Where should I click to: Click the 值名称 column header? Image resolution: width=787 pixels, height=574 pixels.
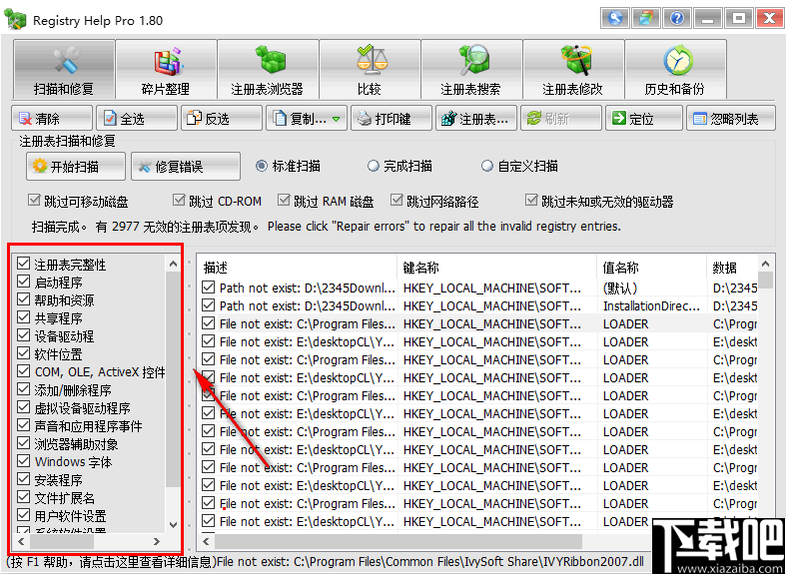pos(652,268)
